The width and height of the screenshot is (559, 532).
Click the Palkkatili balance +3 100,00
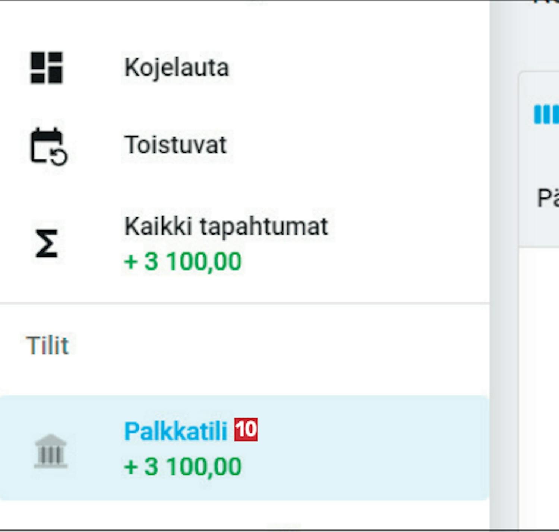(x=183, y=466)
